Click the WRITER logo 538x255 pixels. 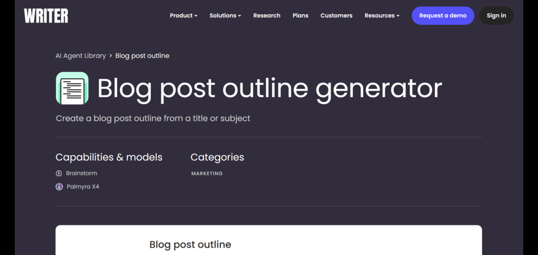click(46, 16)
